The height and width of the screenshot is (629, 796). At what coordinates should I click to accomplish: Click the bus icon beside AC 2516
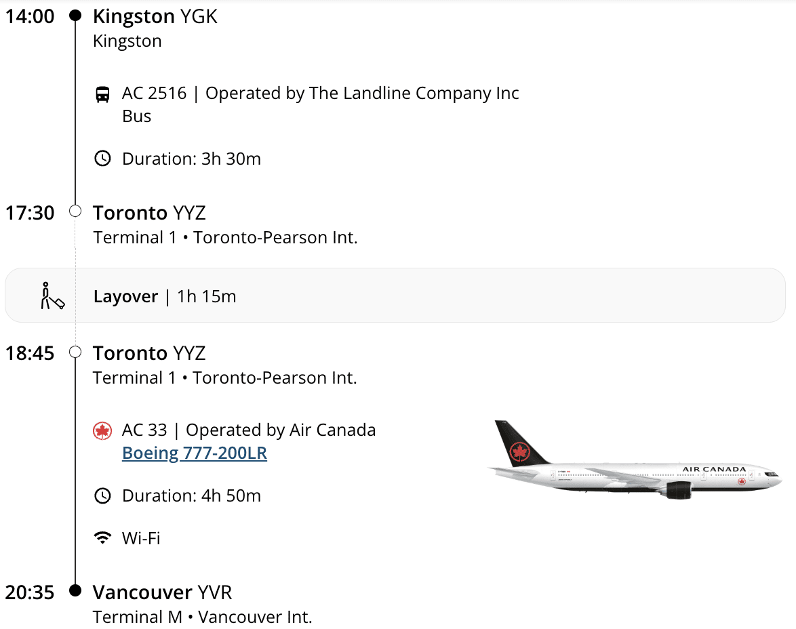pyautogui.click(x=102, y=94)
